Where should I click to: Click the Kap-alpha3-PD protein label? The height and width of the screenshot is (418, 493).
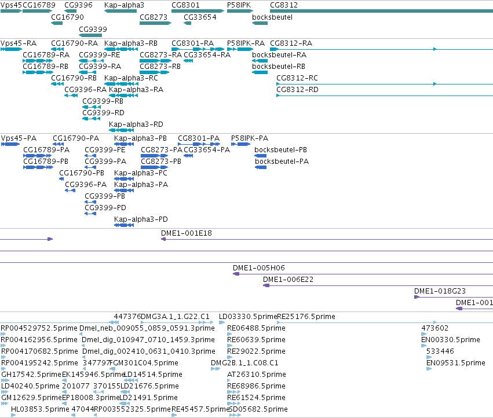click(141, 219)
